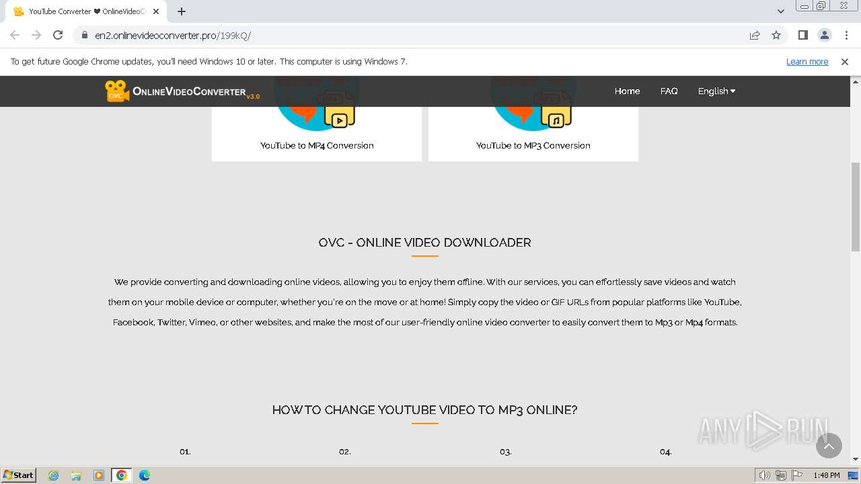Screen dimensions: 861x484
Task: Select the YouTube Converter tab
Action: pyautogui.click(x=86, y=11)
